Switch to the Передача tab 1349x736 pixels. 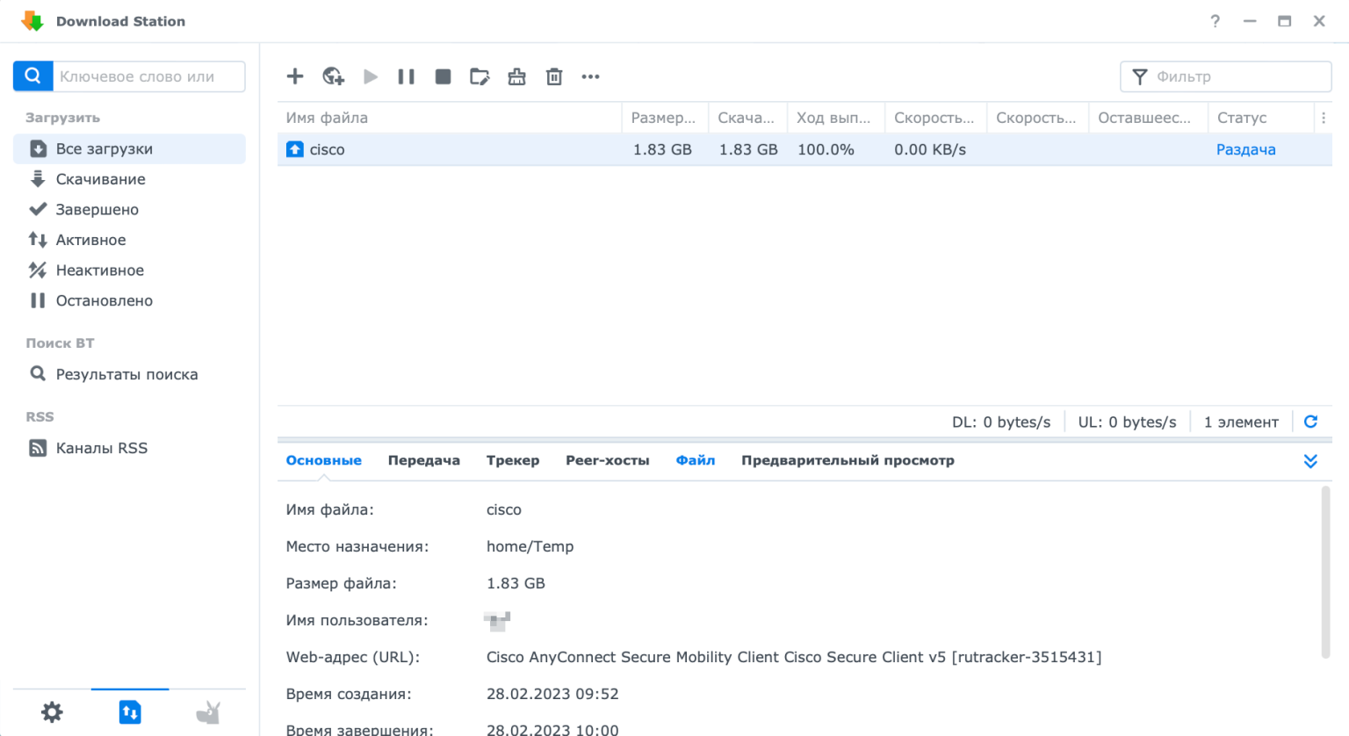click(423, 460)
